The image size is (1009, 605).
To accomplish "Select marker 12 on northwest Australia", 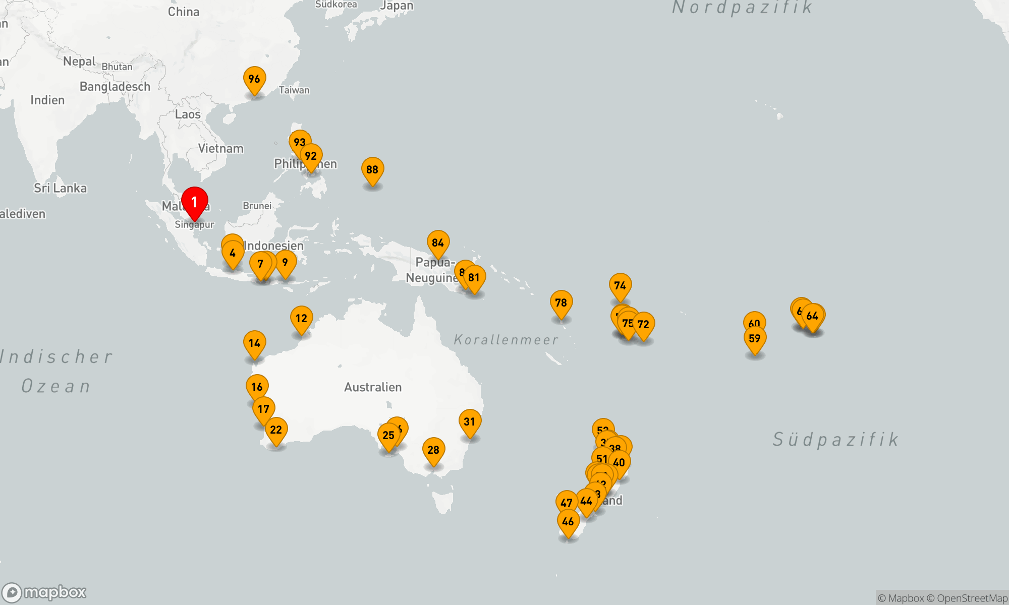I will pyautogui.click(x=301, y=319).
